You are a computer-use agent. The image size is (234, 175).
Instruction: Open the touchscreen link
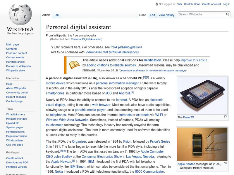pos(54,125)
